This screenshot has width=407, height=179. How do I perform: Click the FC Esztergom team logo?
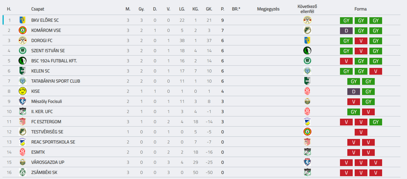pyautogui.click(x=22, y=122)
